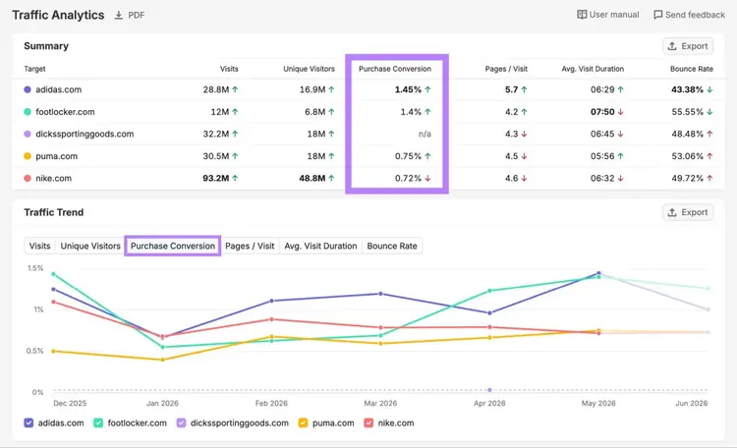This screenshot has height=448, width=737.
Task: Click the 0.72% purchase conversion value
Action: pyautogui.click(x=408, y=178)
